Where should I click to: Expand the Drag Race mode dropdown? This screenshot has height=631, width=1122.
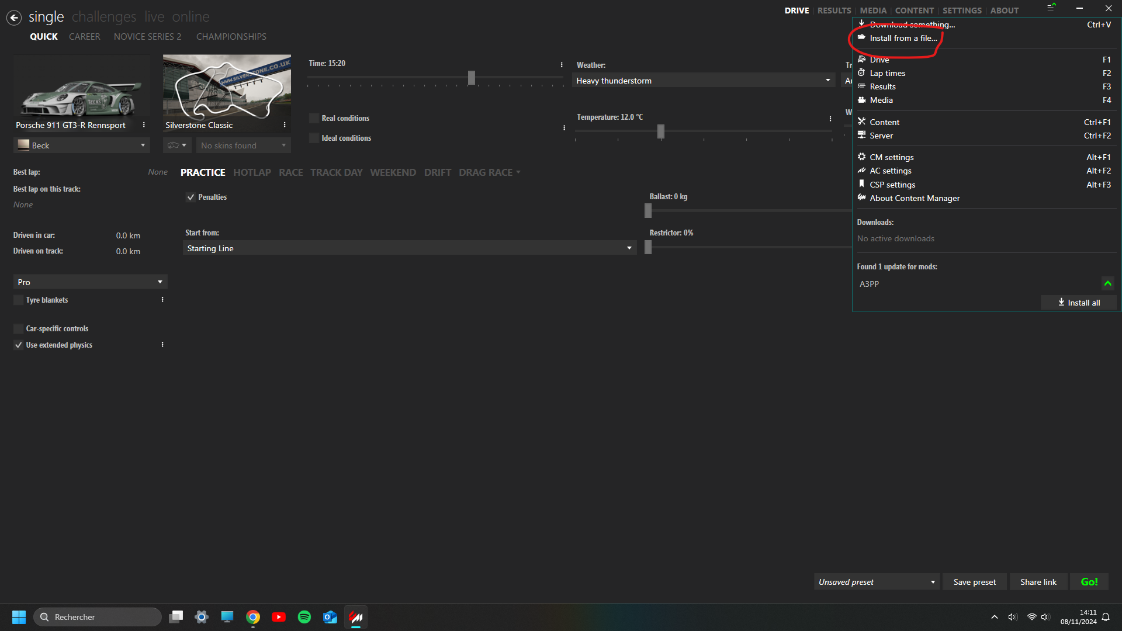518,173
